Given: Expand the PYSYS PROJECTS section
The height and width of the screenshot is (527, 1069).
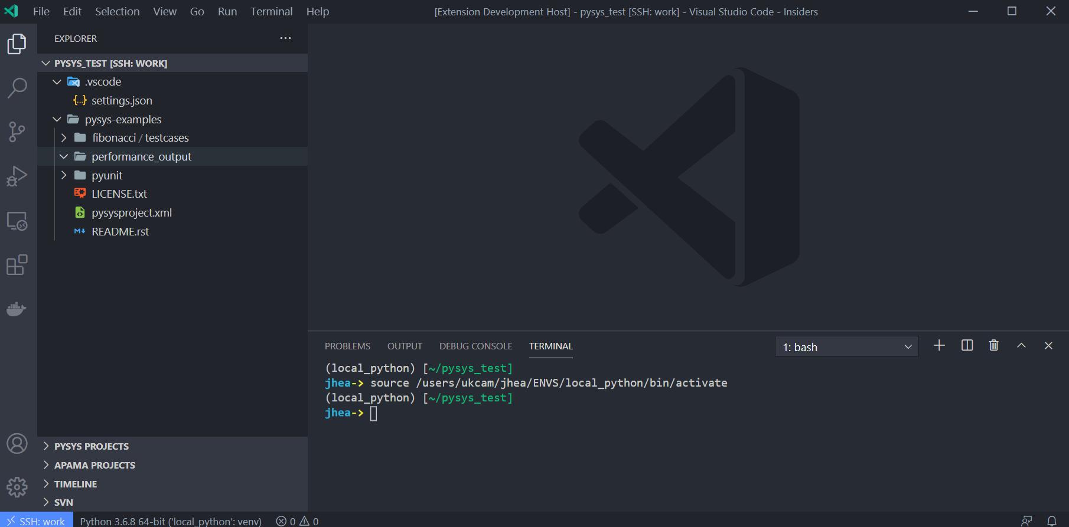Looking at the screenshot, I should point(172,446).
